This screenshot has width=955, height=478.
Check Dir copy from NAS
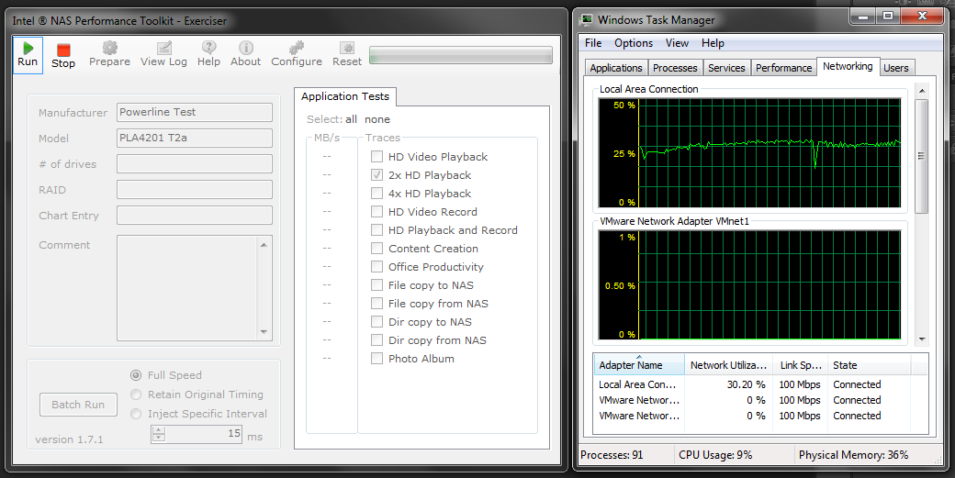(377, 340)
